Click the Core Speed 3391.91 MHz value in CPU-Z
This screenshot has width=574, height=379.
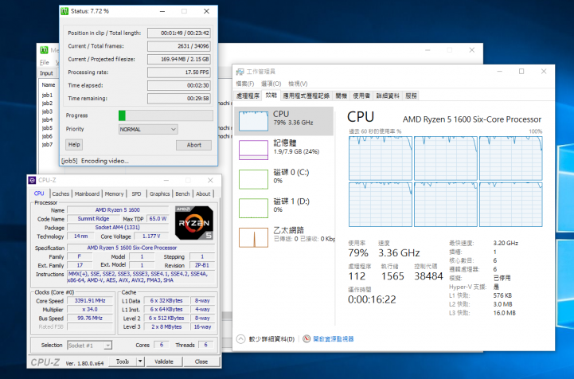tap(90, 301)
